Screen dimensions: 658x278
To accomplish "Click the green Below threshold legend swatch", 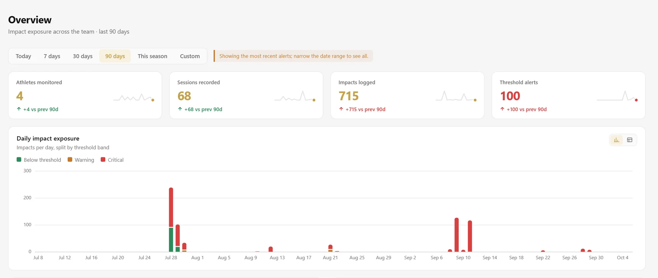I will point(19,160).
